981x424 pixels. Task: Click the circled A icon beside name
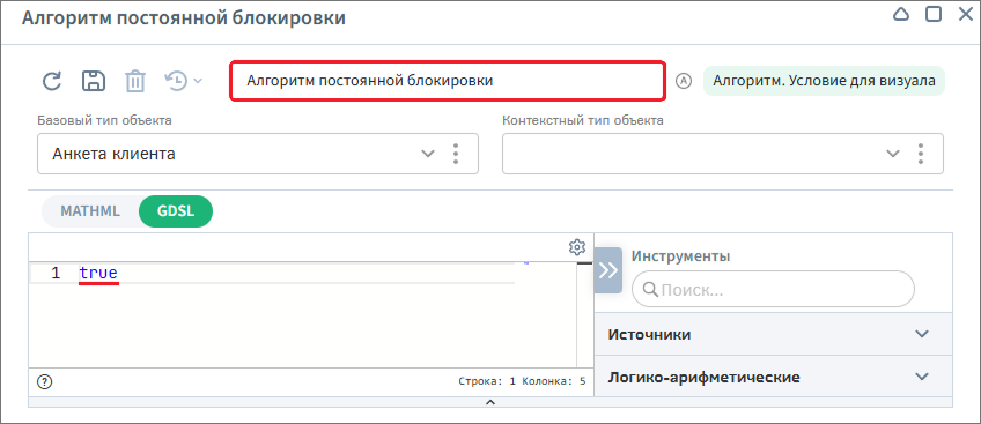pos(683,81)
